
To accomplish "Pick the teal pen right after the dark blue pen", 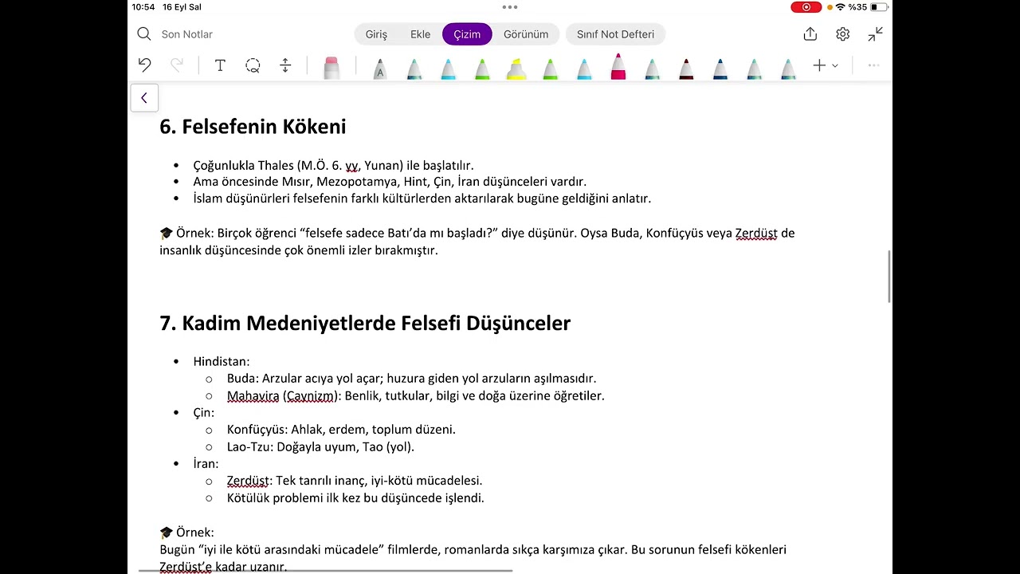I will [754, 69].
